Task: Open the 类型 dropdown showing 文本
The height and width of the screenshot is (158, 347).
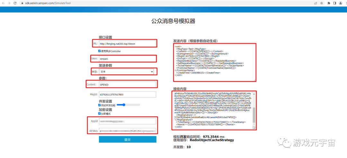Action: point(126,72)
